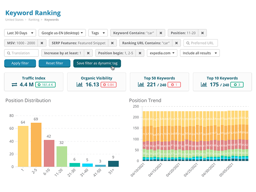
Task: Open the expedia.com domain dropdown
Action: (162, 53)
